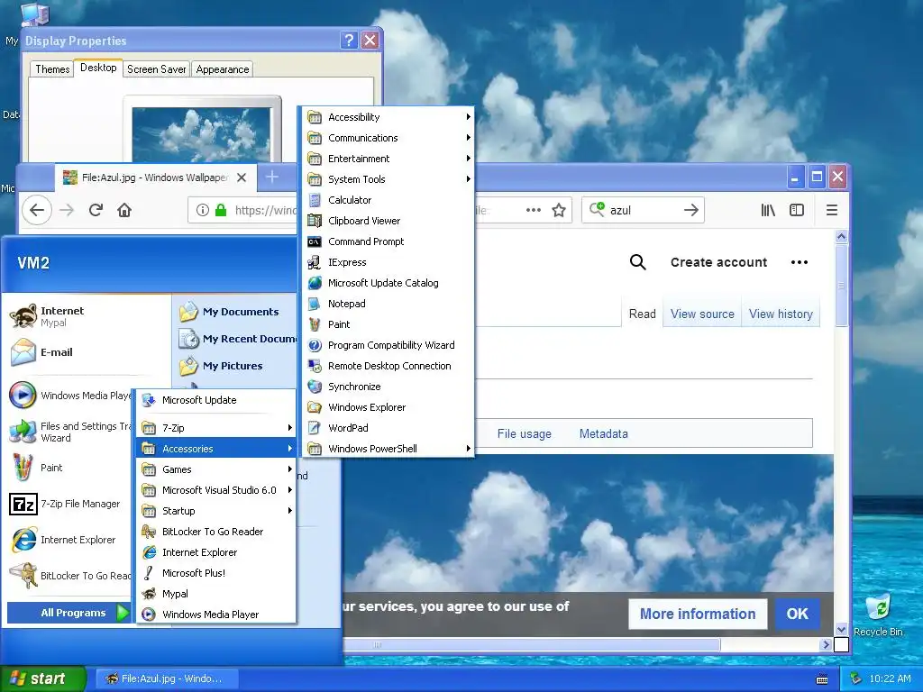923x692 pixels.
Task: Click the Windows start button
Action: (x=43, y=678)
